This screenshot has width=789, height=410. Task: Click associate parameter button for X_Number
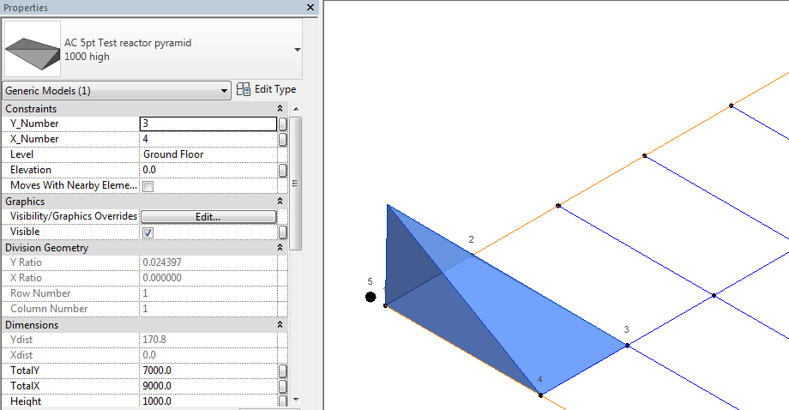tap(283, 139)
